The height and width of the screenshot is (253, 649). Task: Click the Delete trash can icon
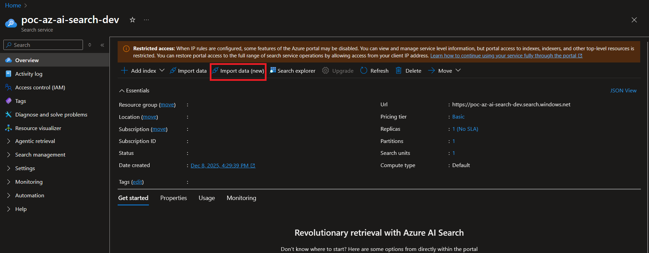tap(398, 70)
